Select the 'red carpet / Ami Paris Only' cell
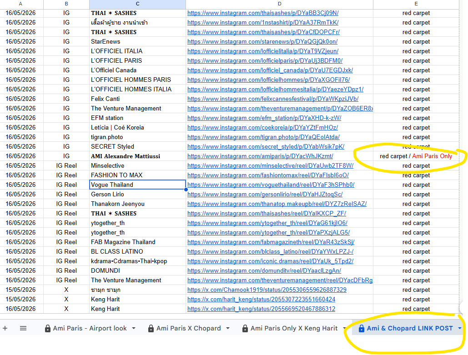468x355 pixels. point(416,156)
